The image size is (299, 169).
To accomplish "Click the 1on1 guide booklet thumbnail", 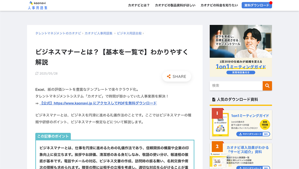I will point(220,125).
